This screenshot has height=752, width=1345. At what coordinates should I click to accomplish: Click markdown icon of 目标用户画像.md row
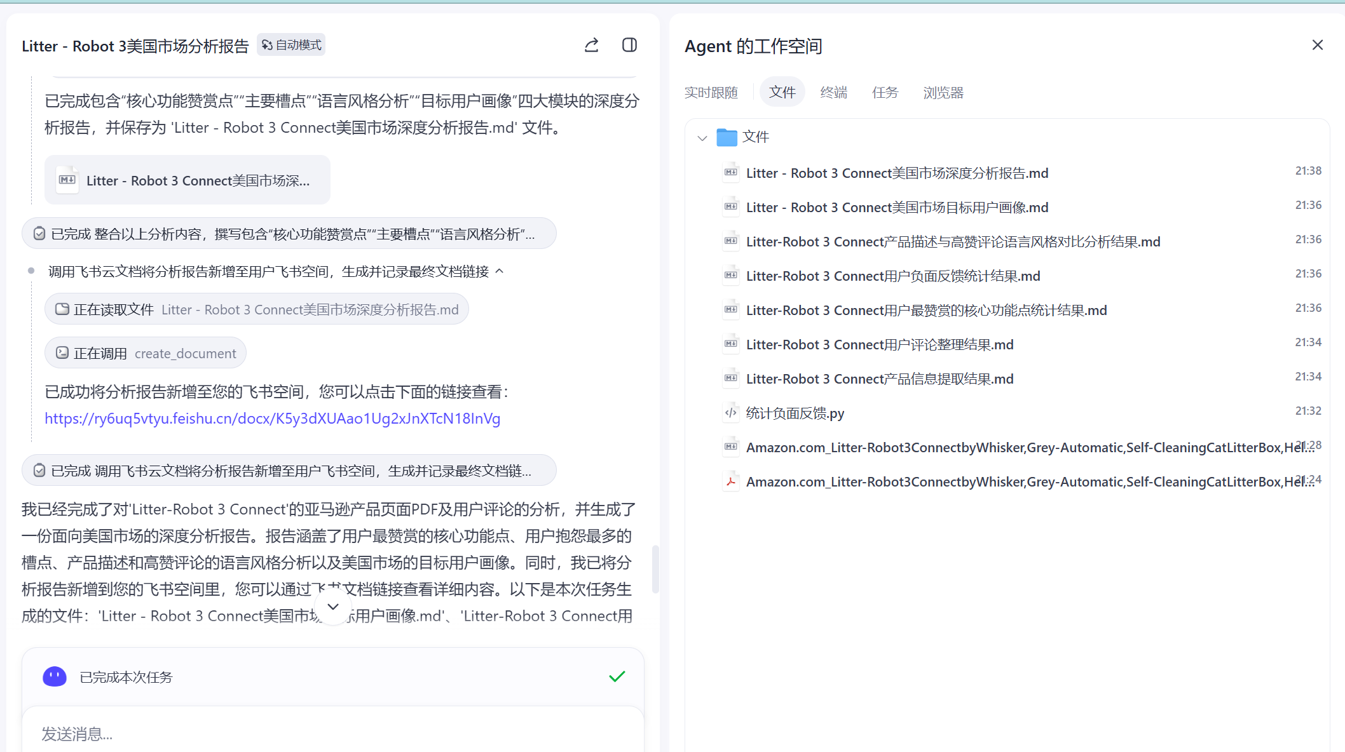point(731,207)
